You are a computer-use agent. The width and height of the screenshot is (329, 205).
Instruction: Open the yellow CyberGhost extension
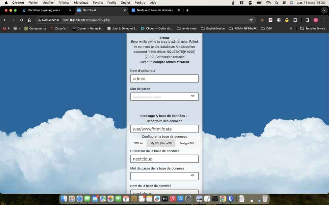(287, 20)
